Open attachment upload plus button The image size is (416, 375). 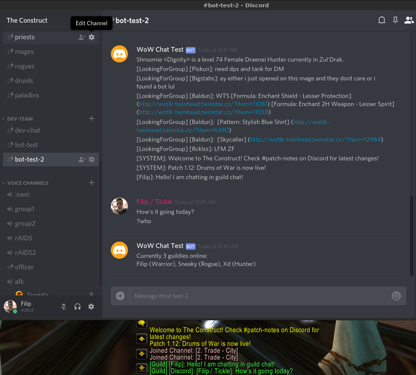[x=120, y=296]
